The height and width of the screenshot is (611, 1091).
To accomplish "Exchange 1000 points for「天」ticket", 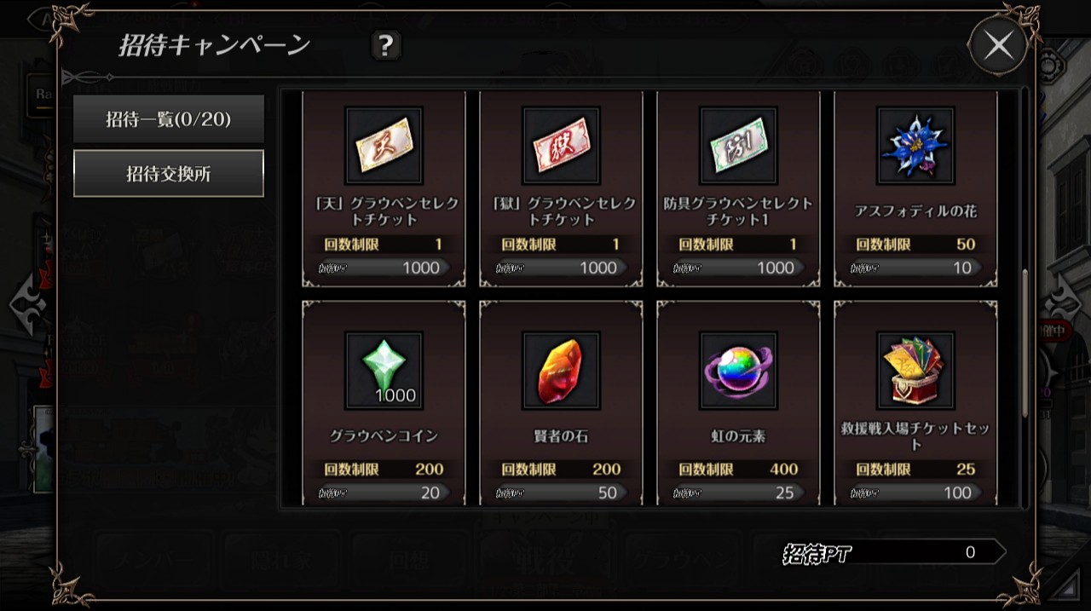I will (383, 268).
